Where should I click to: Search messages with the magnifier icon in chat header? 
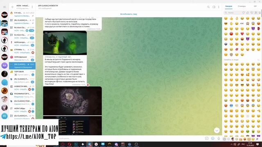point(208,7)
